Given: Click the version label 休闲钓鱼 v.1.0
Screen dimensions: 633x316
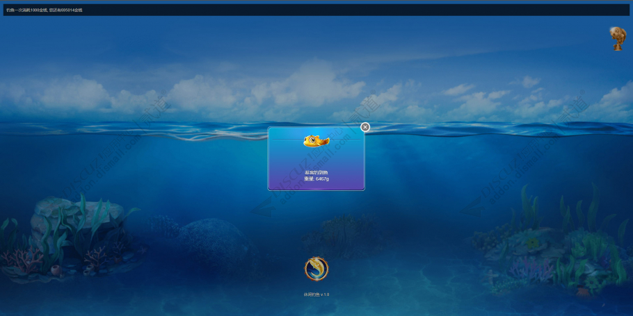Looking at the screenshot, I should pyautogui.click(x=316, y=294).
